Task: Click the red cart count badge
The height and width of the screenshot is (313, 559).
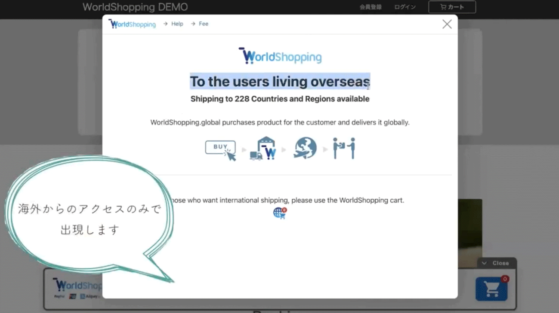Action: 505,279
